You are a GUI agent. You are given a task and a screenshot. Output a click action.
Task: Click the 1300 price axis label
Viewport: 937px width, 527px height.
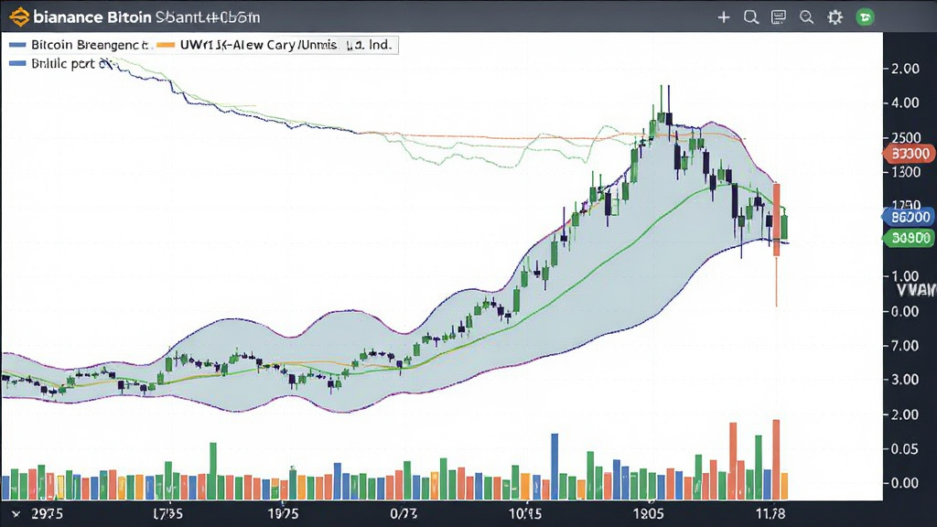(905, 172)
